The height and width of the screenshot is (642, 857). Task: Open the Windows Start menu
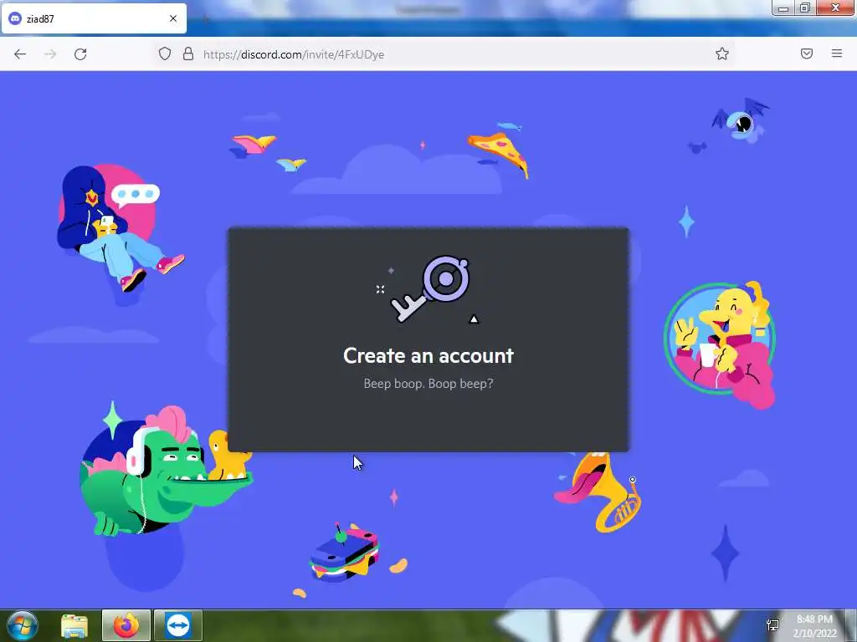[22, 625]
